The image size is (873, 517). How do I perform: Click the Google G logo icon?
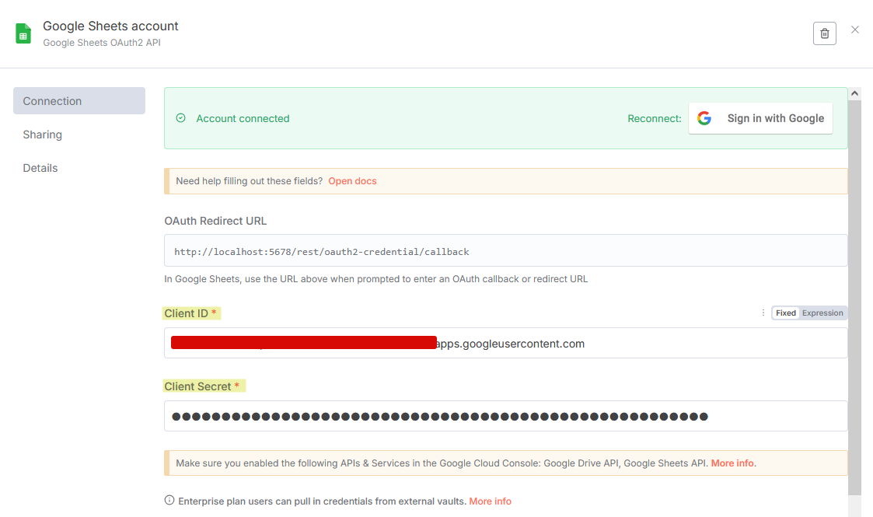click(704, 118)
